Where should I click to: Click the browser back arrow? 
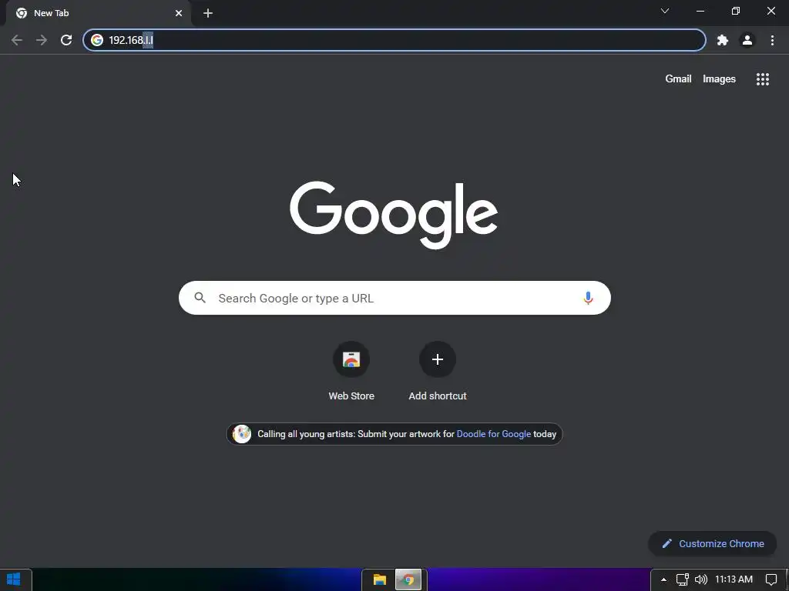pos(17,40)
